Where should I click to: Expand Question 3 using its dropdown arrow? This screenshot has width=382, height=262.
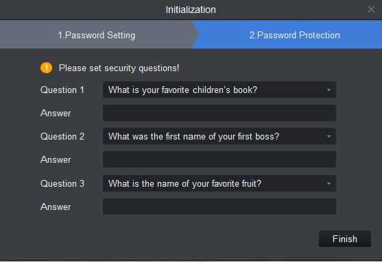pyautogui.click(x=329, y=184)
